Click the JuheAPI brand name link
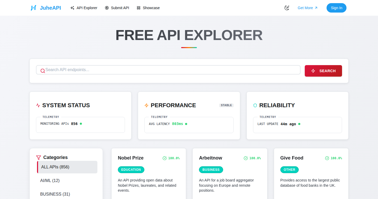Viewport: 378px width, 199px height. (50, 8)
